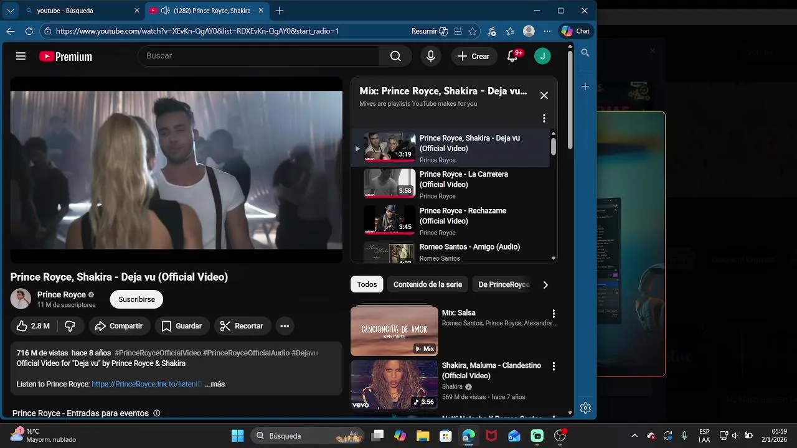Open YouTube notifications bell

[512, 56]
